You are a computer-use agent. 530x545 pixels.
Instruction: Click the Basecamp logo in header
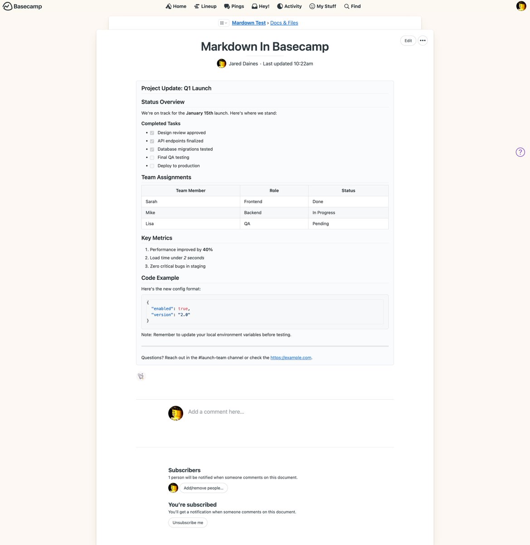tap(22, 6)
